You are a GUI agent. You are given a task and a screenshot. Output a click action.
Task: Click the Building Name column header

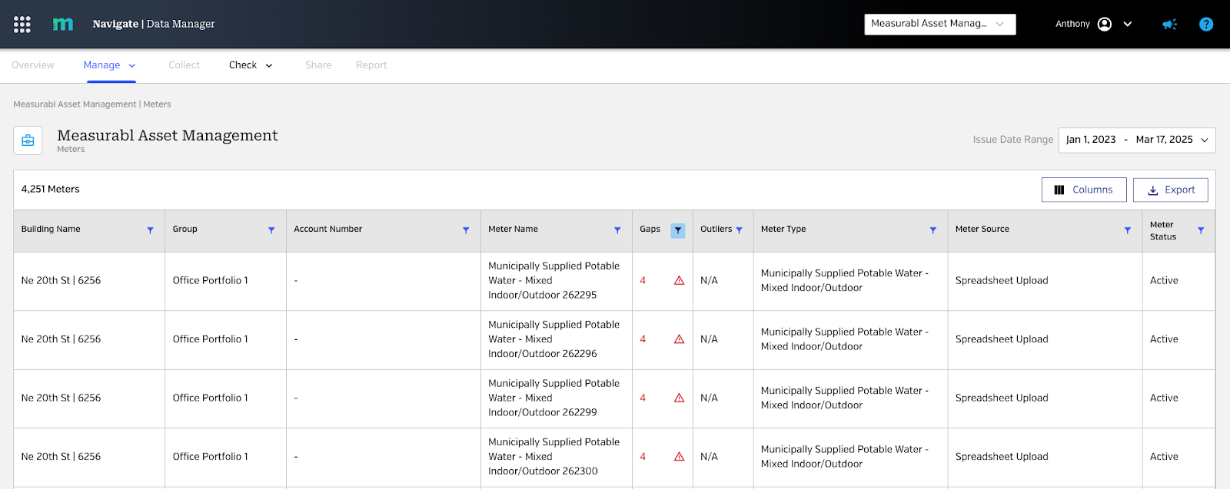point(51,230)
